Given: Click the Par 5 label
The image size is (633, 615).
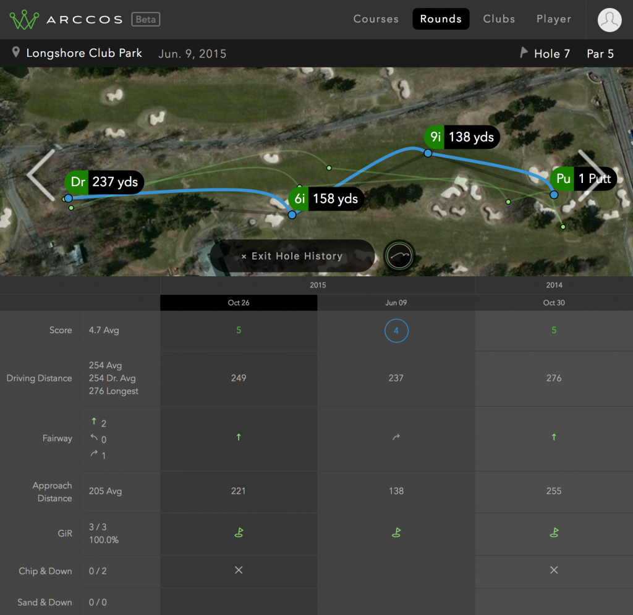Looking at the screenshot, I should [x=600, y=54].
